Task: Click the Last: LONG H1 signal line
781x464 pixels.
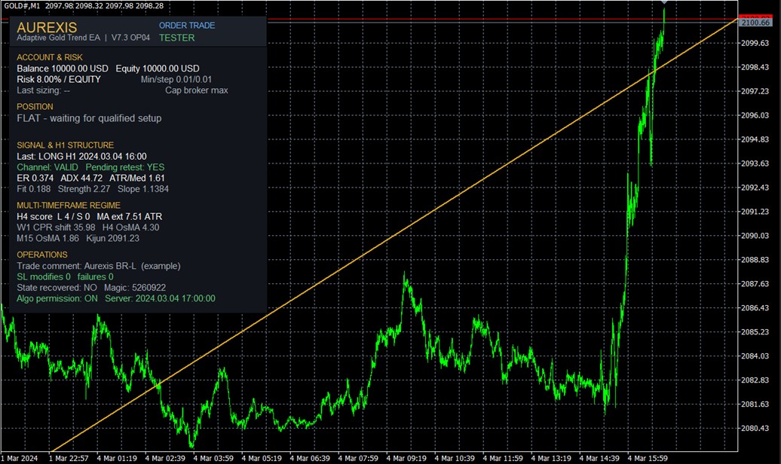Action: pos(81,157)
